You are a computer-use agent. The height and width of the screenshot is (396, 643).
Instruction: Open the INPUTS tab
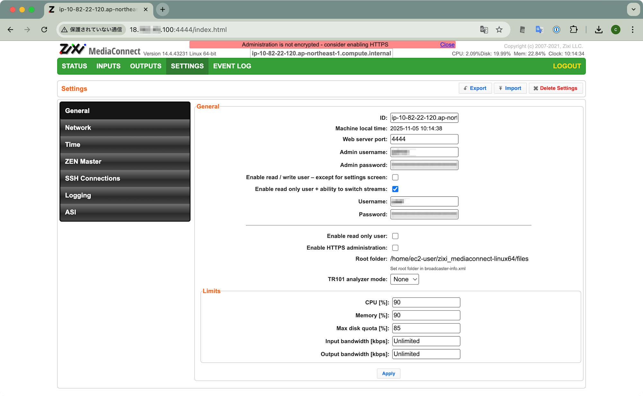[108, 66]
